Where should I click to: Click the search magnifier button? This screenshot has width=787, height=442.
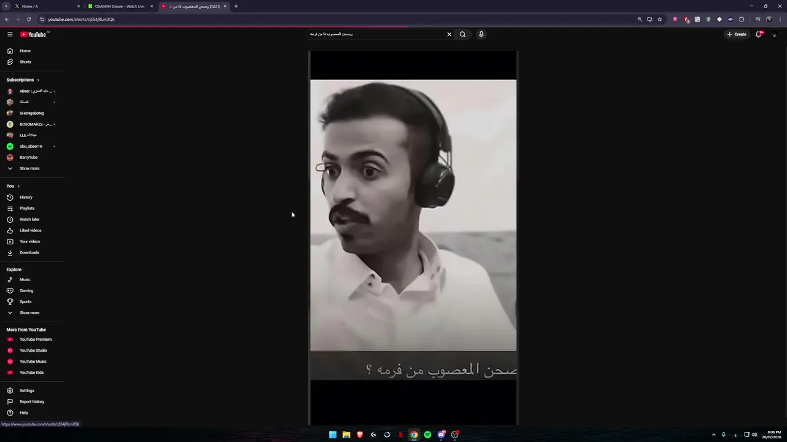[x=462, y=34]
